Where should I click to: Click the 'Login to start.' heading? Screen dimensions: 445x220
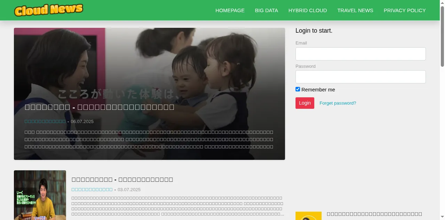(x=314, y=31)
